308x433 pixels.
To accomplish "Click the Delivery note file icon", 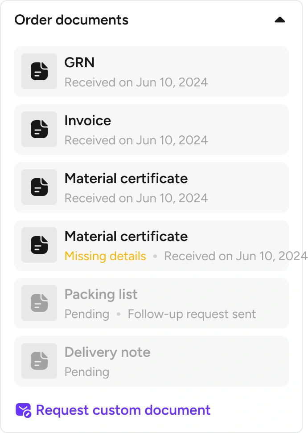I will [39, 361].
